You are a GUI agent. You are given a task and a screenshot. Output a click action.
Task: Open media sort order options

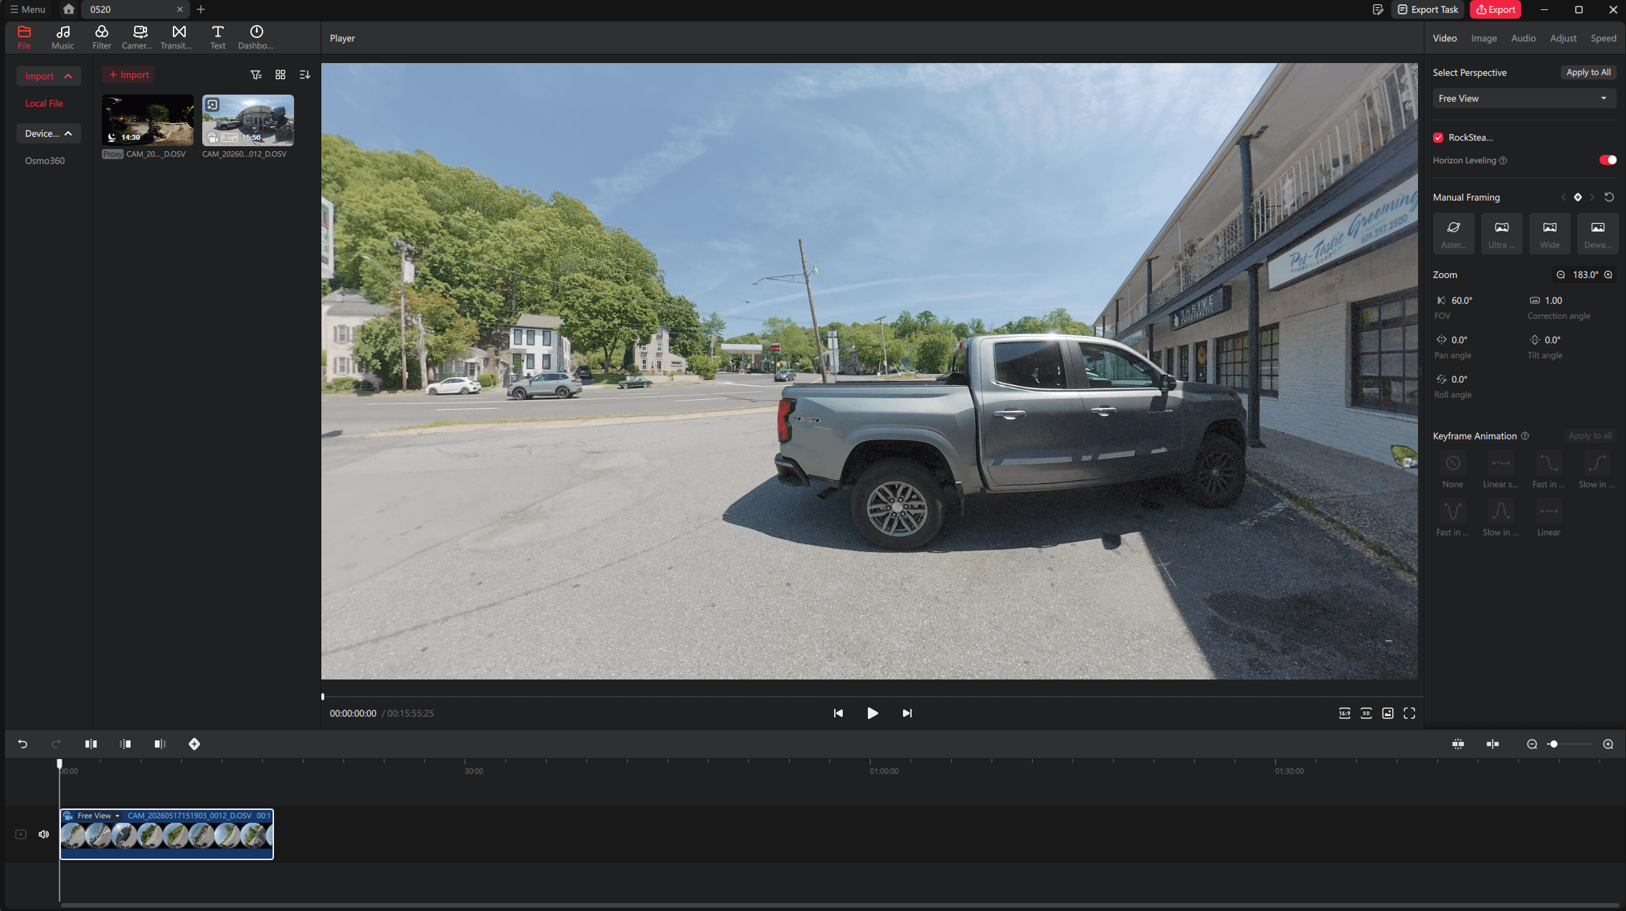click(305, 75)
